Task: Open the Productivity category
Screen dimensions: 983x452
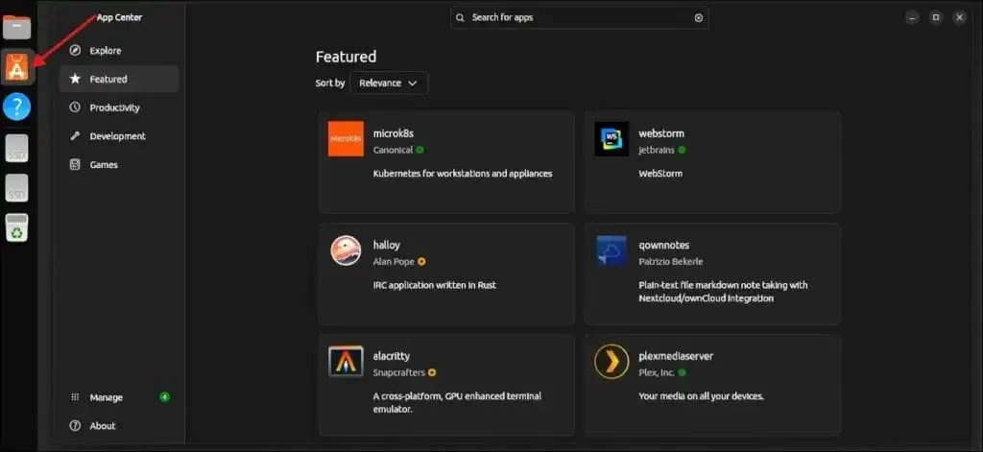Action: [x=118, y=107]
